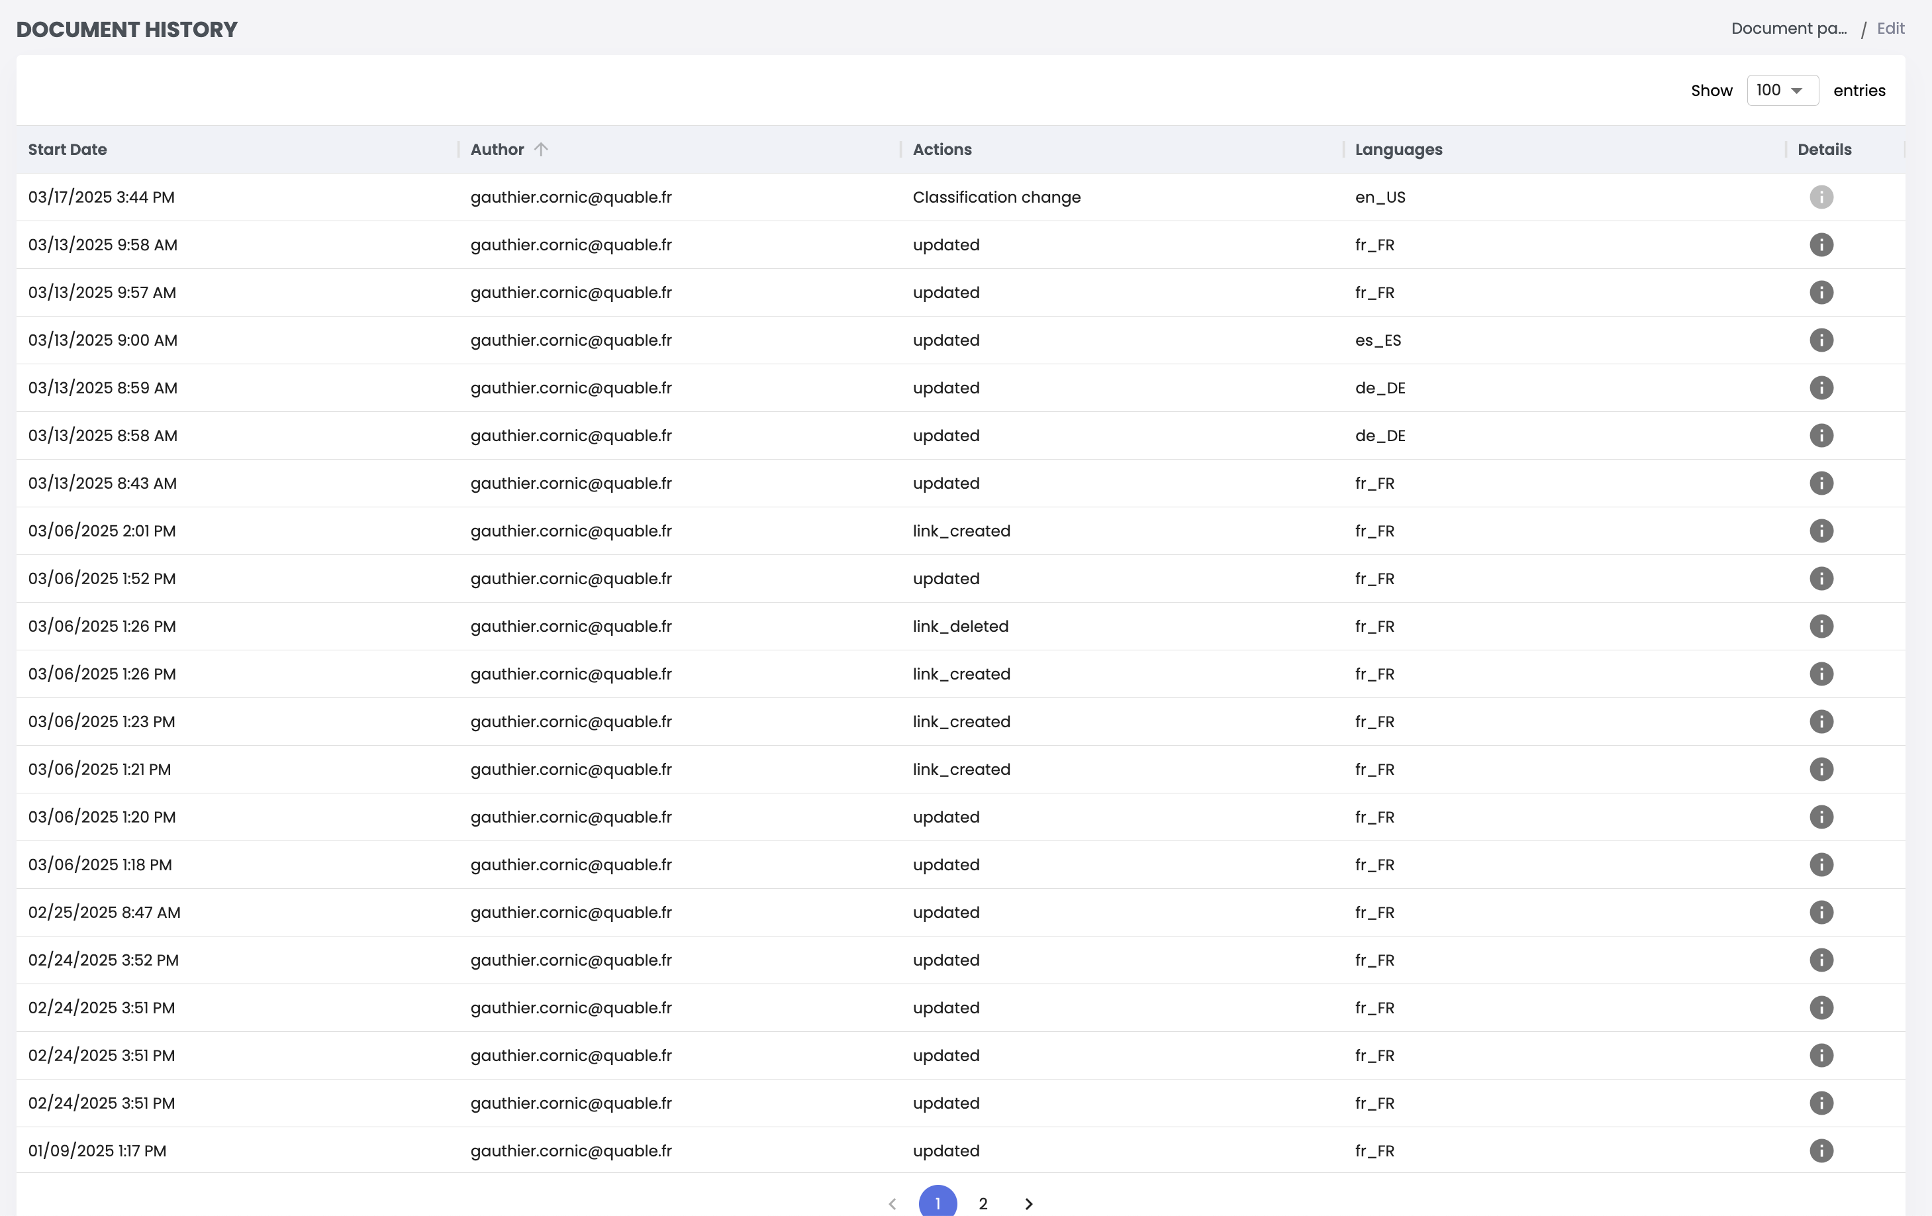Go to page 2 of history
1932x1216 pixels.
click(x=983, y=1203)
